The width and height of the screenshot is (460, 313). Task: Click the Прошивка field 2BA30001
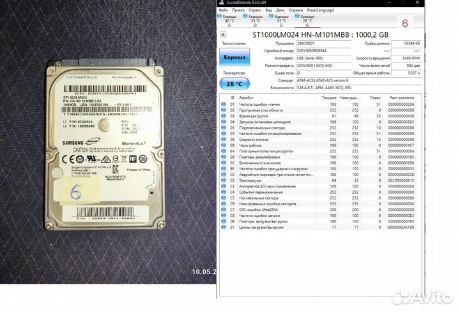click(323, 43)
